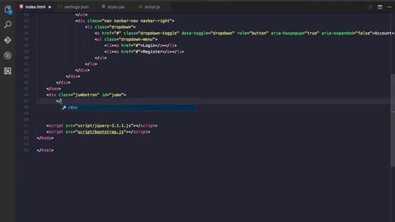Accept the /div autocomplete suggestion

(129, 107)
